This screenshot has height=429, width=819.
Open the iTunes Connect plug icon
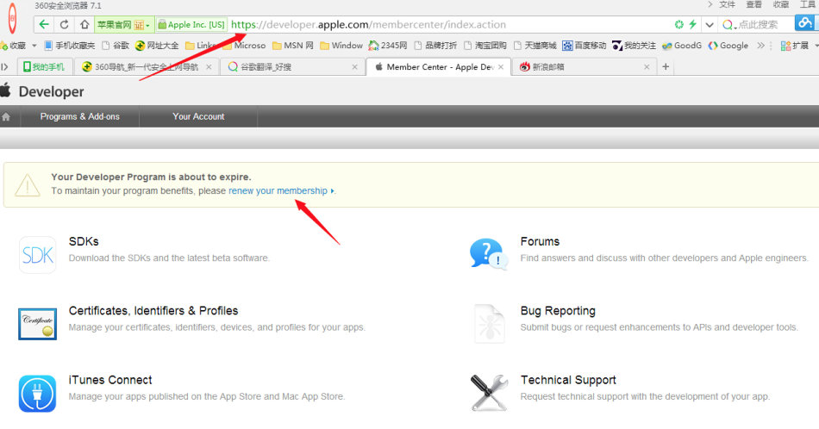pos(38,394)
